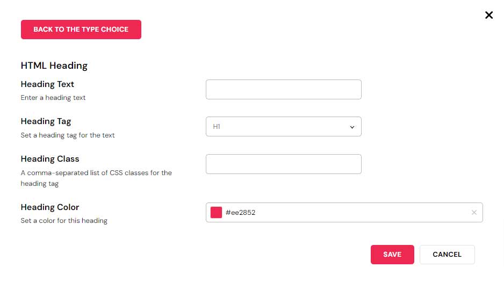The height and width of the screenshot is (282, 504).
Task: Click the "Set a heading tag for the text" hint
Action: (68, 135)
